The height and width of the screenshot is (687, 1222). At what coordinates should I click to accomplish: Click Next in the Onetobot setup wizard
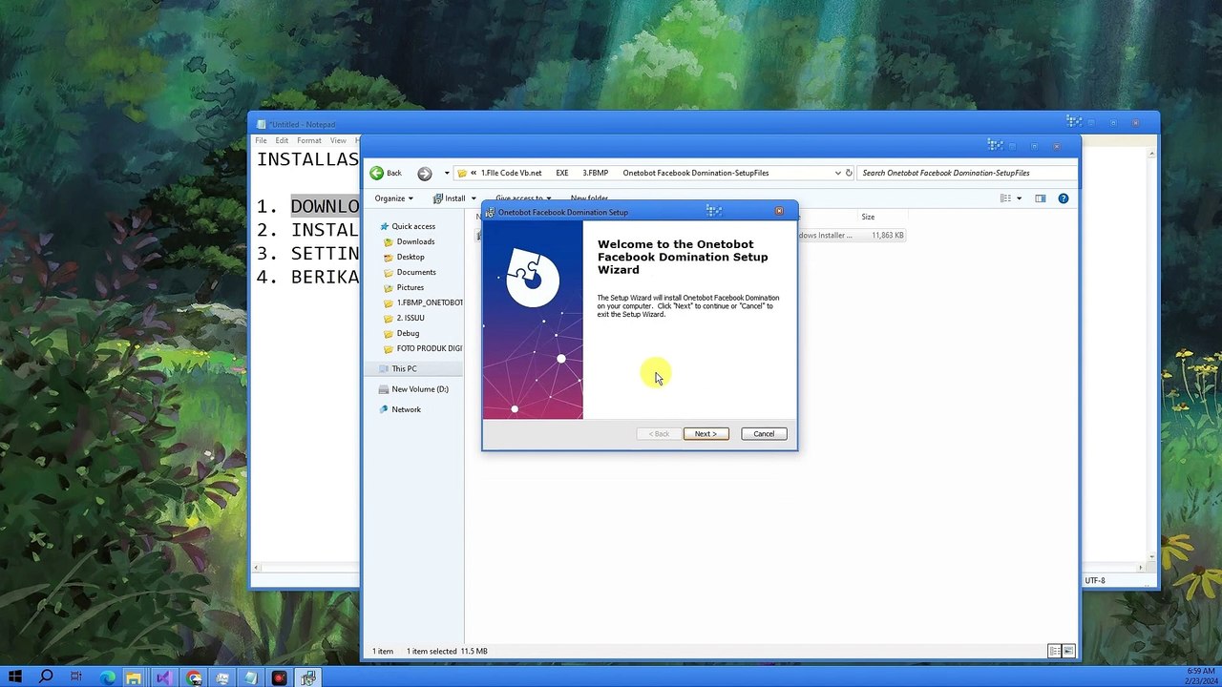pyautogui.click(x=706, y=434)
